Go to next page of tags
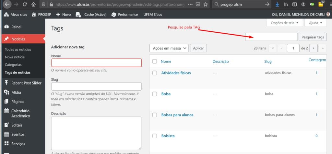The image size is (332, 154). click(x=313, y=48)
